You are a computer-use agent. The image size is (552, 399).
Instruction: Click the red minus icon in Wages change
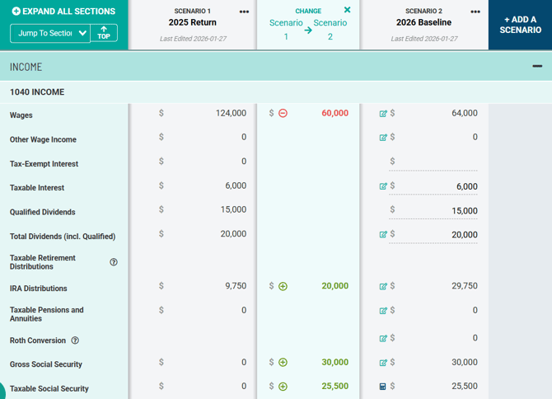283,114
